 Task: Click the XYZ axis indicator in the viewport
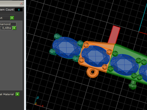click(39, 102)
